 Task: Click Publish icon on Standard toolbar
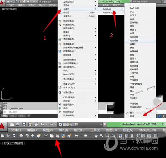[33, 136]
